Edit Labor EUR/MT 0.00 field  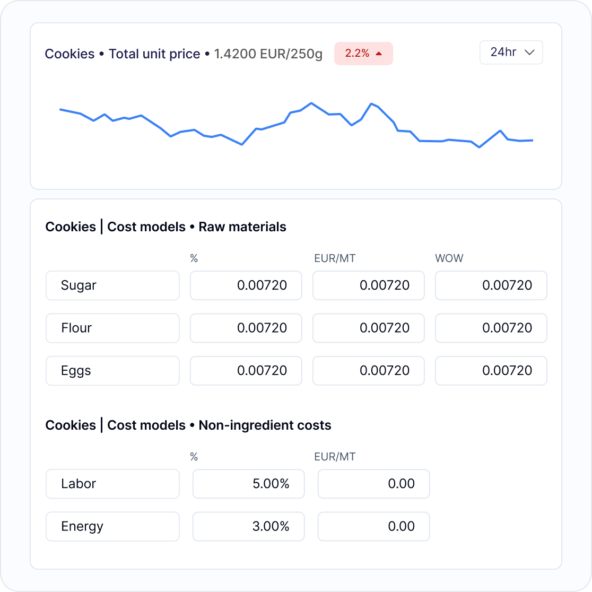coord(374,484)
